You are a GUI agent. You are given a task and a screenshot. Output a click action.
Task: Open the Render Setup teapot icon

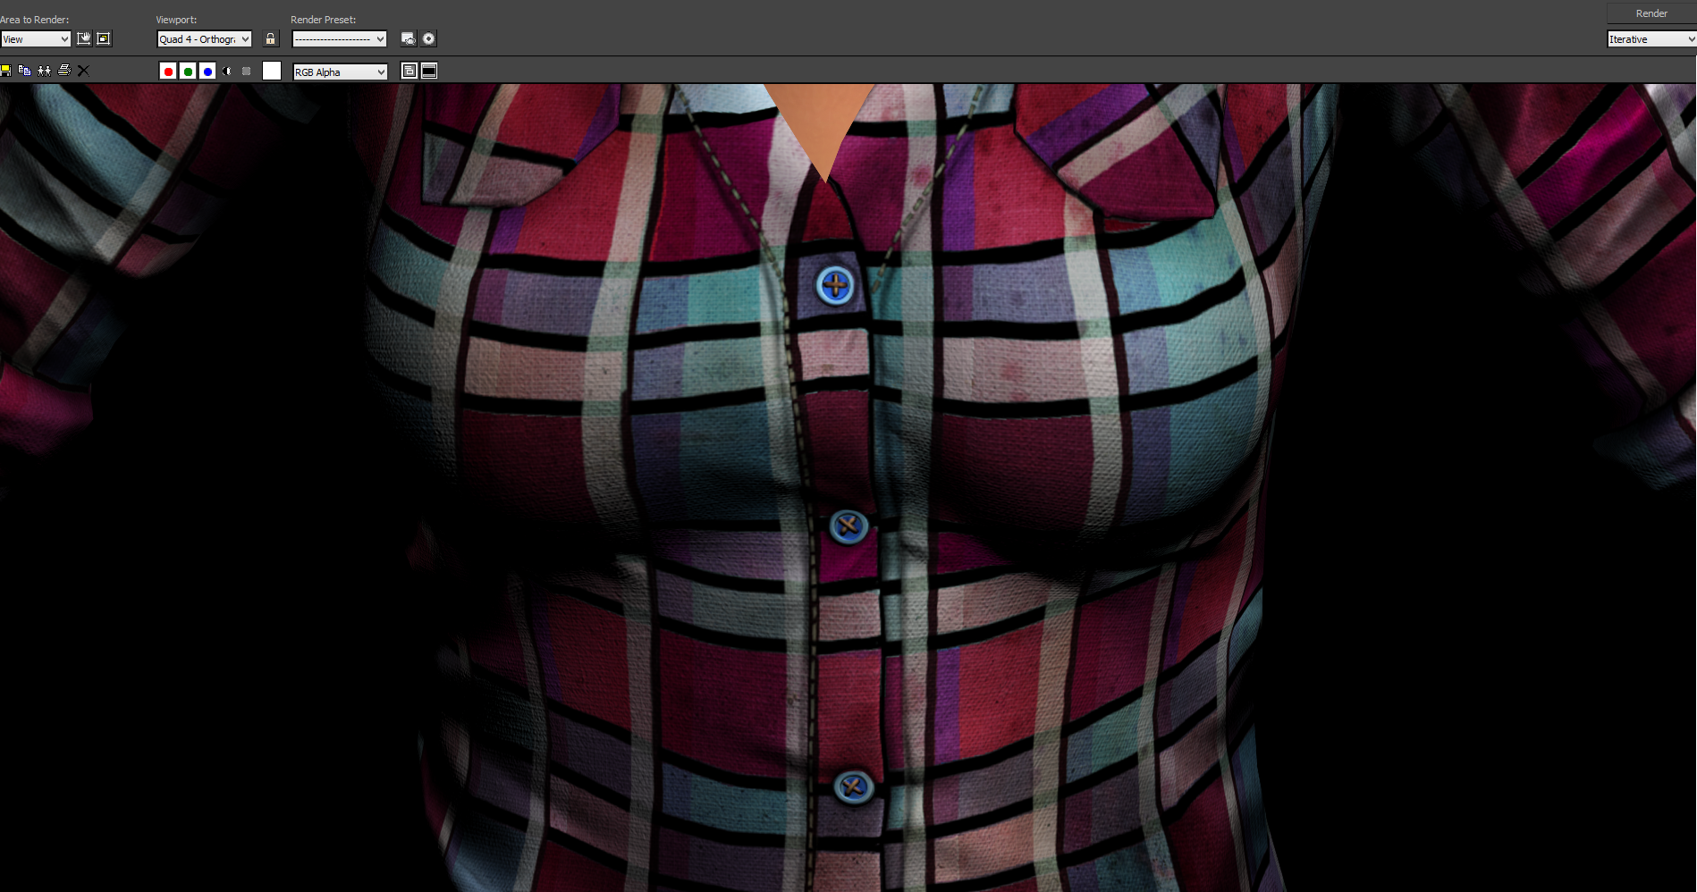409,38
